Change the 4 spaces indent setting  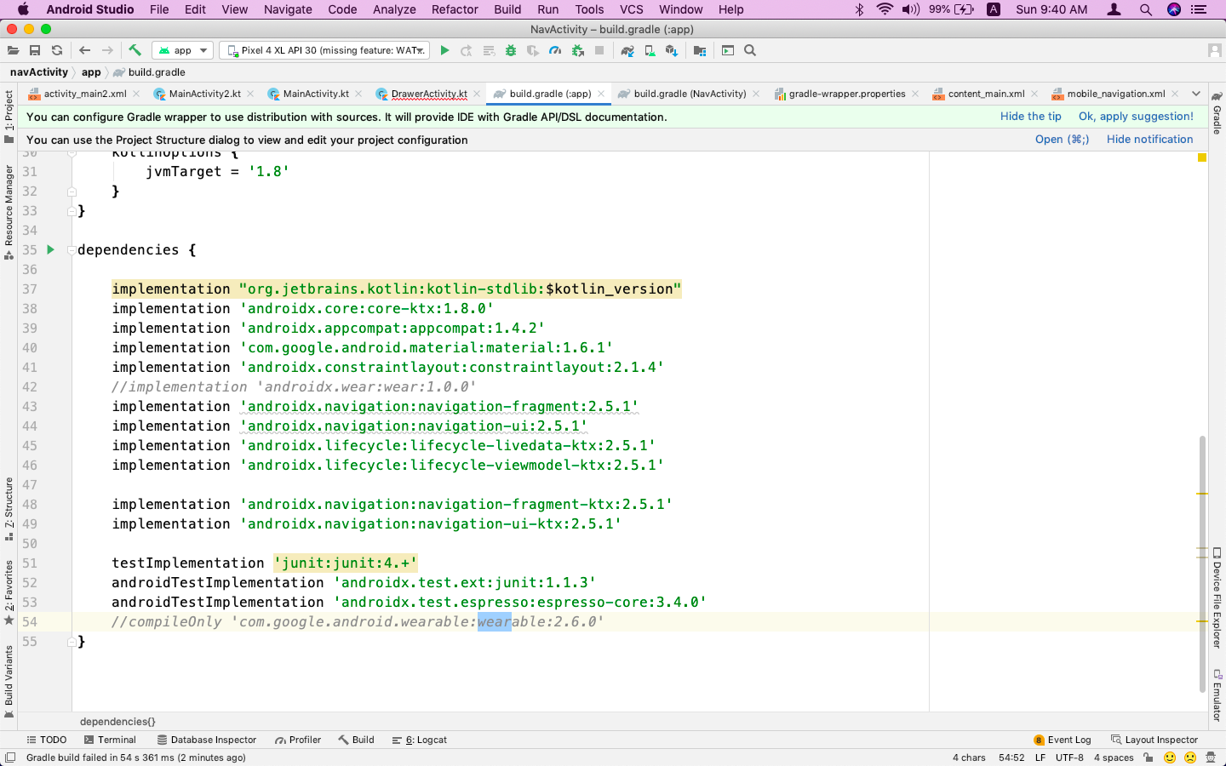click(1114, 757)
